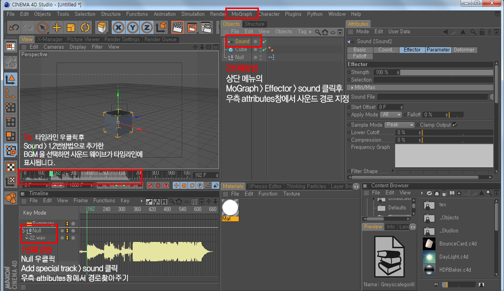Click the Start Offset stepper arrows
Image resolution: width=504 pixels, height=291 pixels.
[x=401, y=107]
